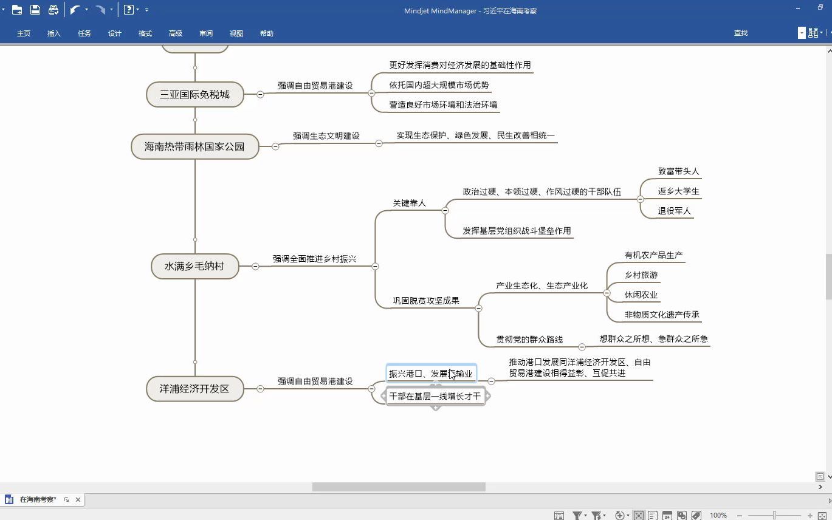832x520 pixels.
Task: Save the map with the floppy disk icon
Action: 35,10
